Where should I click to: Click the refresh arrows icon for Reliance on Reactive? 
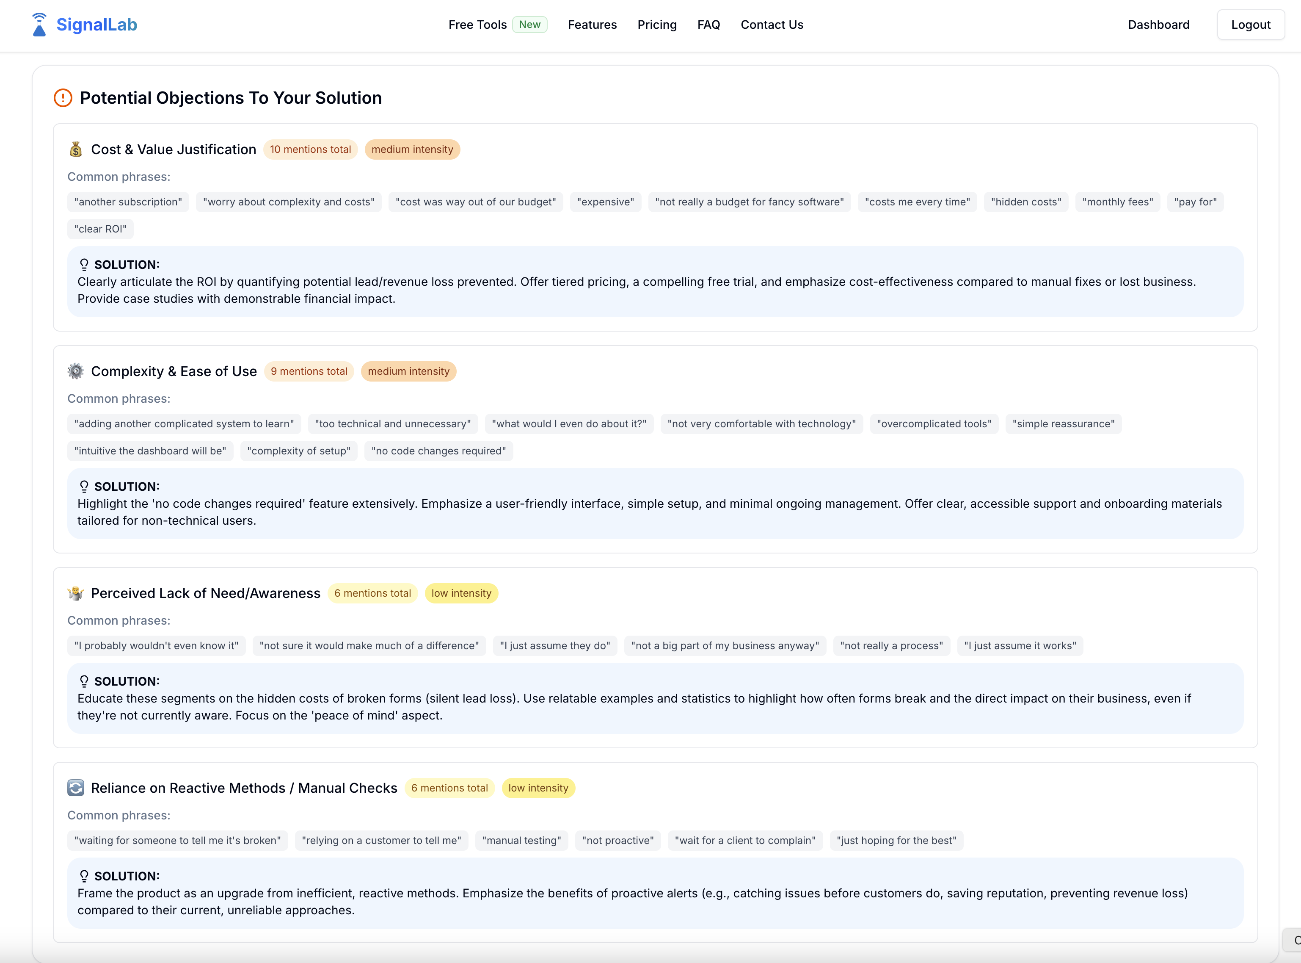click(x=76, y=788)
